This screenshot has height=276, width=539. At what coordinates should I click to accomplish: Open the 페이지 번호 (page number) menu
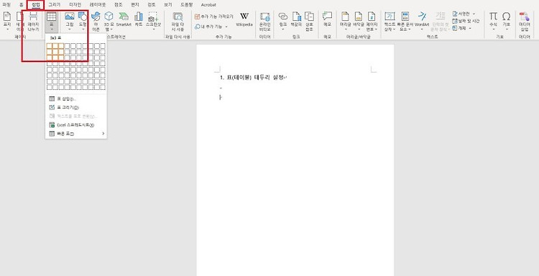372,22
